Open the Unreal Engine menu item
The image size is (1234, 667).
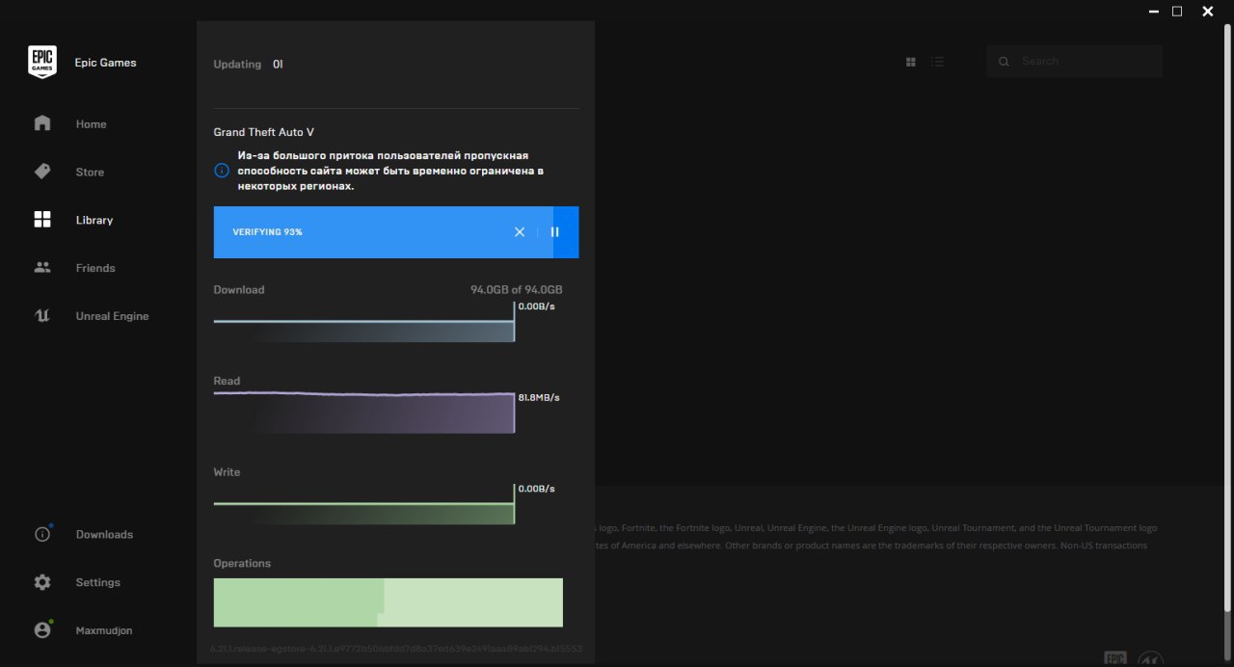(x=113, y=316)
